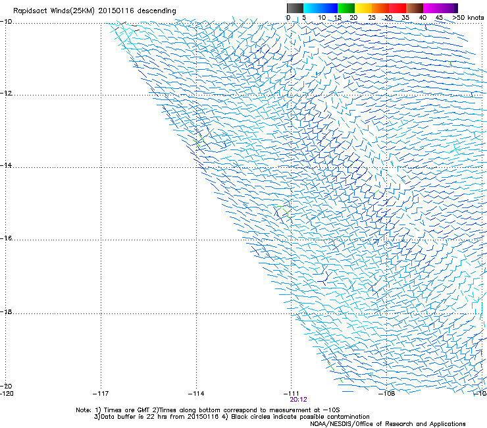Viewport: 487px width, 428px height.
Task: Select the magenta 40–45 knot color segment
Action: tap(432, 8)
